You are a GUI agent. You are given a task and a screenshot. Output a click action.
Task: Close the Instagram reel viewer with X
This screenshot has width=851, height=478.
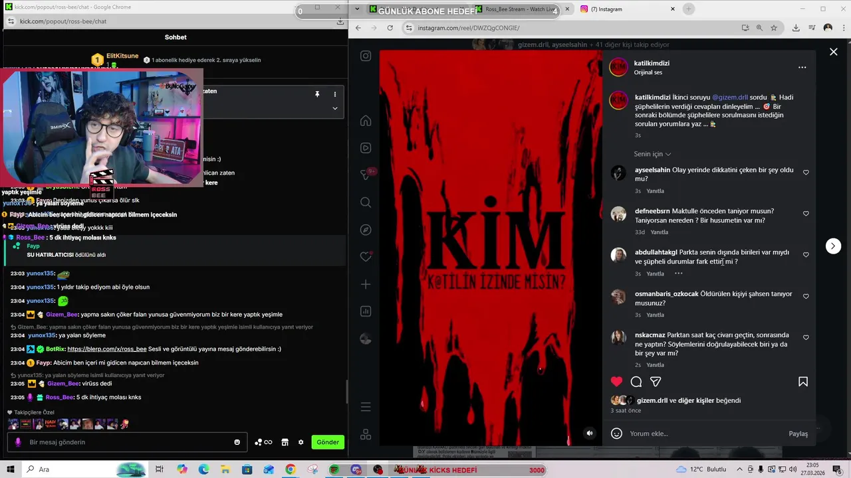coord(833,52)
